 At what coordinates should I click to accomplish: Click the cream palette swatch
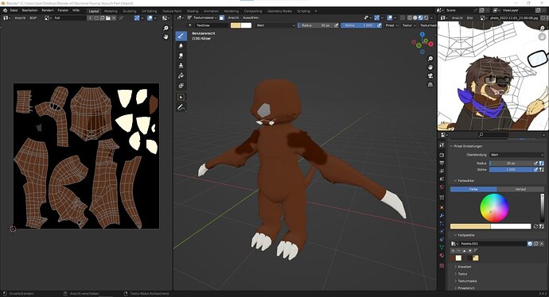(x=458, y=258)
